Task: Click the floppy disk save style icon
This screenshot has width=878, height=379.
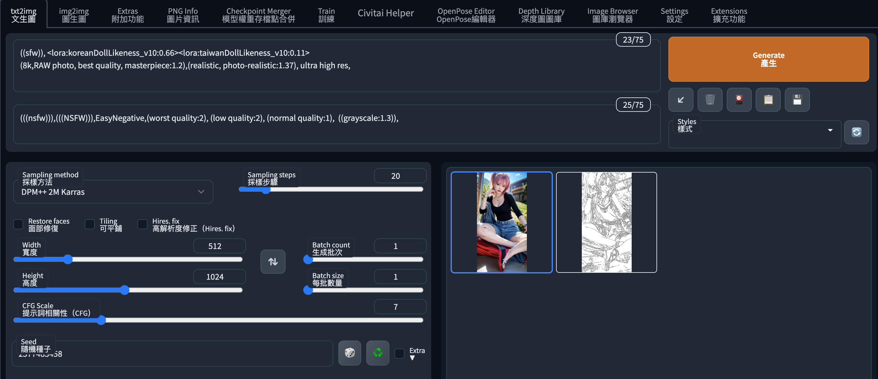Action: click(x=797, y=100)
